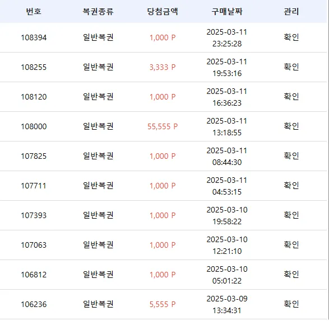The height and width of the screenshot is (321, 329).
Task: Click 확인 for ticket 107393
Action: [x=291, y=215]
